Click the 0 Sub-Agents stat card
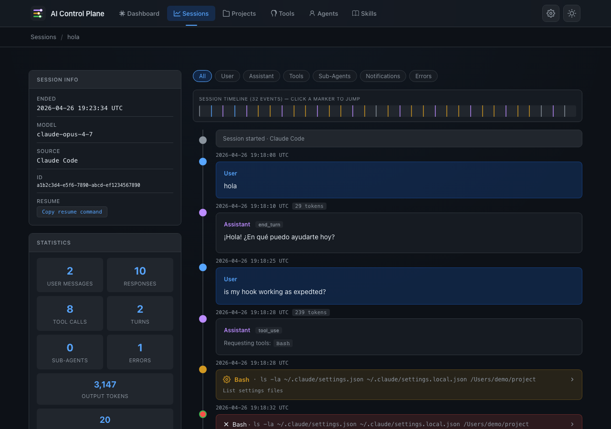The image size is (611, 429). pyautogui.click(x=70, y=352)
